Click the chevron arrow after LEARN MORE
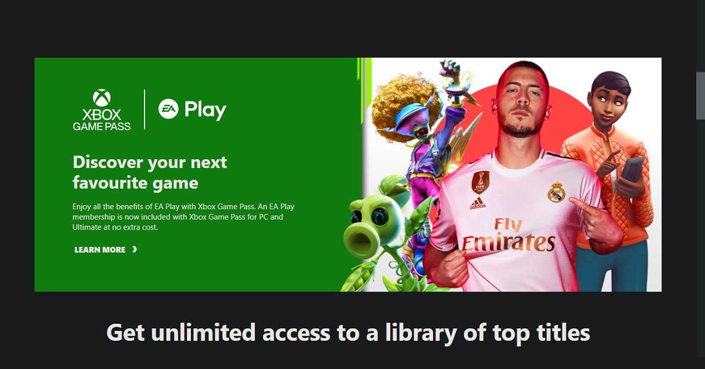The image size is (705, 369). [135, 250]
